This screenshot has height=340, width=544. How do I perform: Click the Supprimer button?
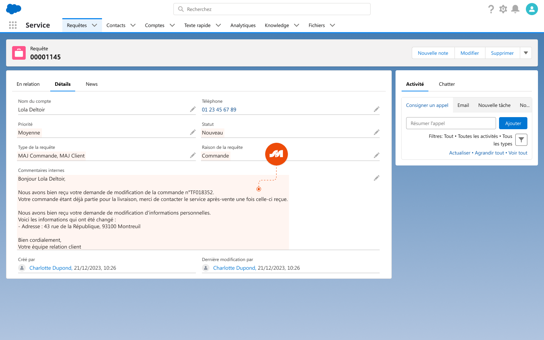[502, 53]
